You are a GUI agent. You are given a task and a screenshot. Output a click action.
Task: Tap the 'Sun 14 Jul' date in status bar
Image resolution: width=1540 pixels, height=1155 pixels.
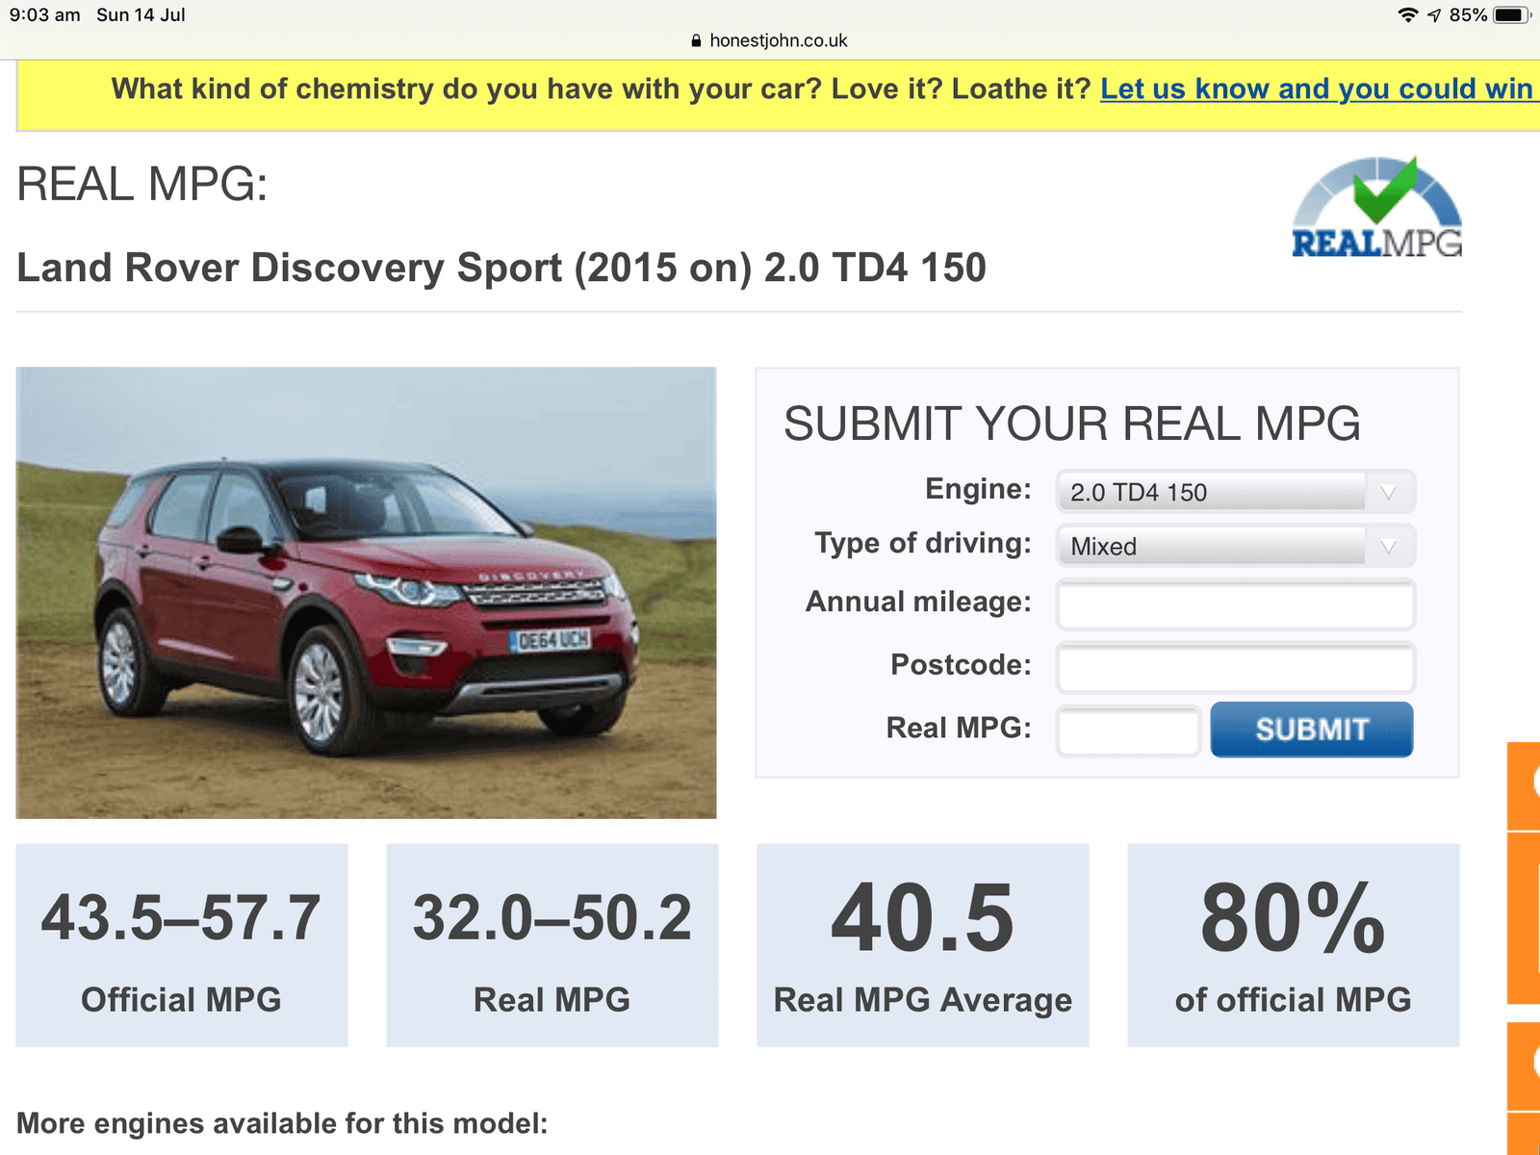pos(141,15)
